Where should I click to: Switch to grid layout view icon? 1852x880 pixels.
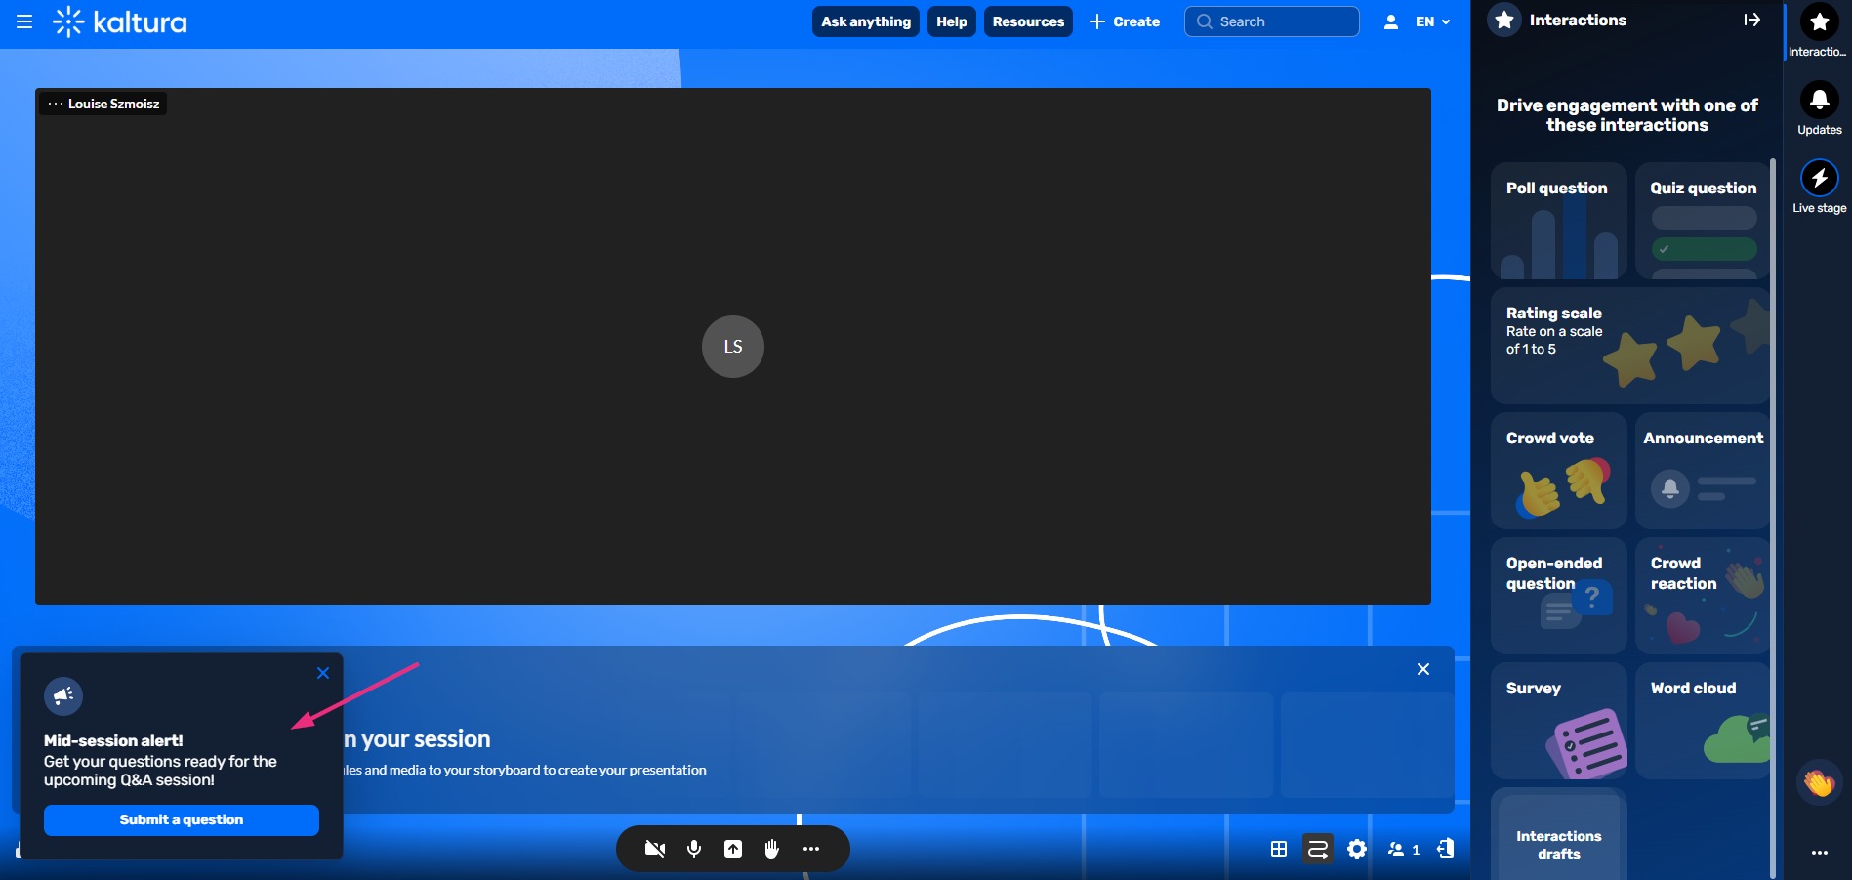(1279, 849)
